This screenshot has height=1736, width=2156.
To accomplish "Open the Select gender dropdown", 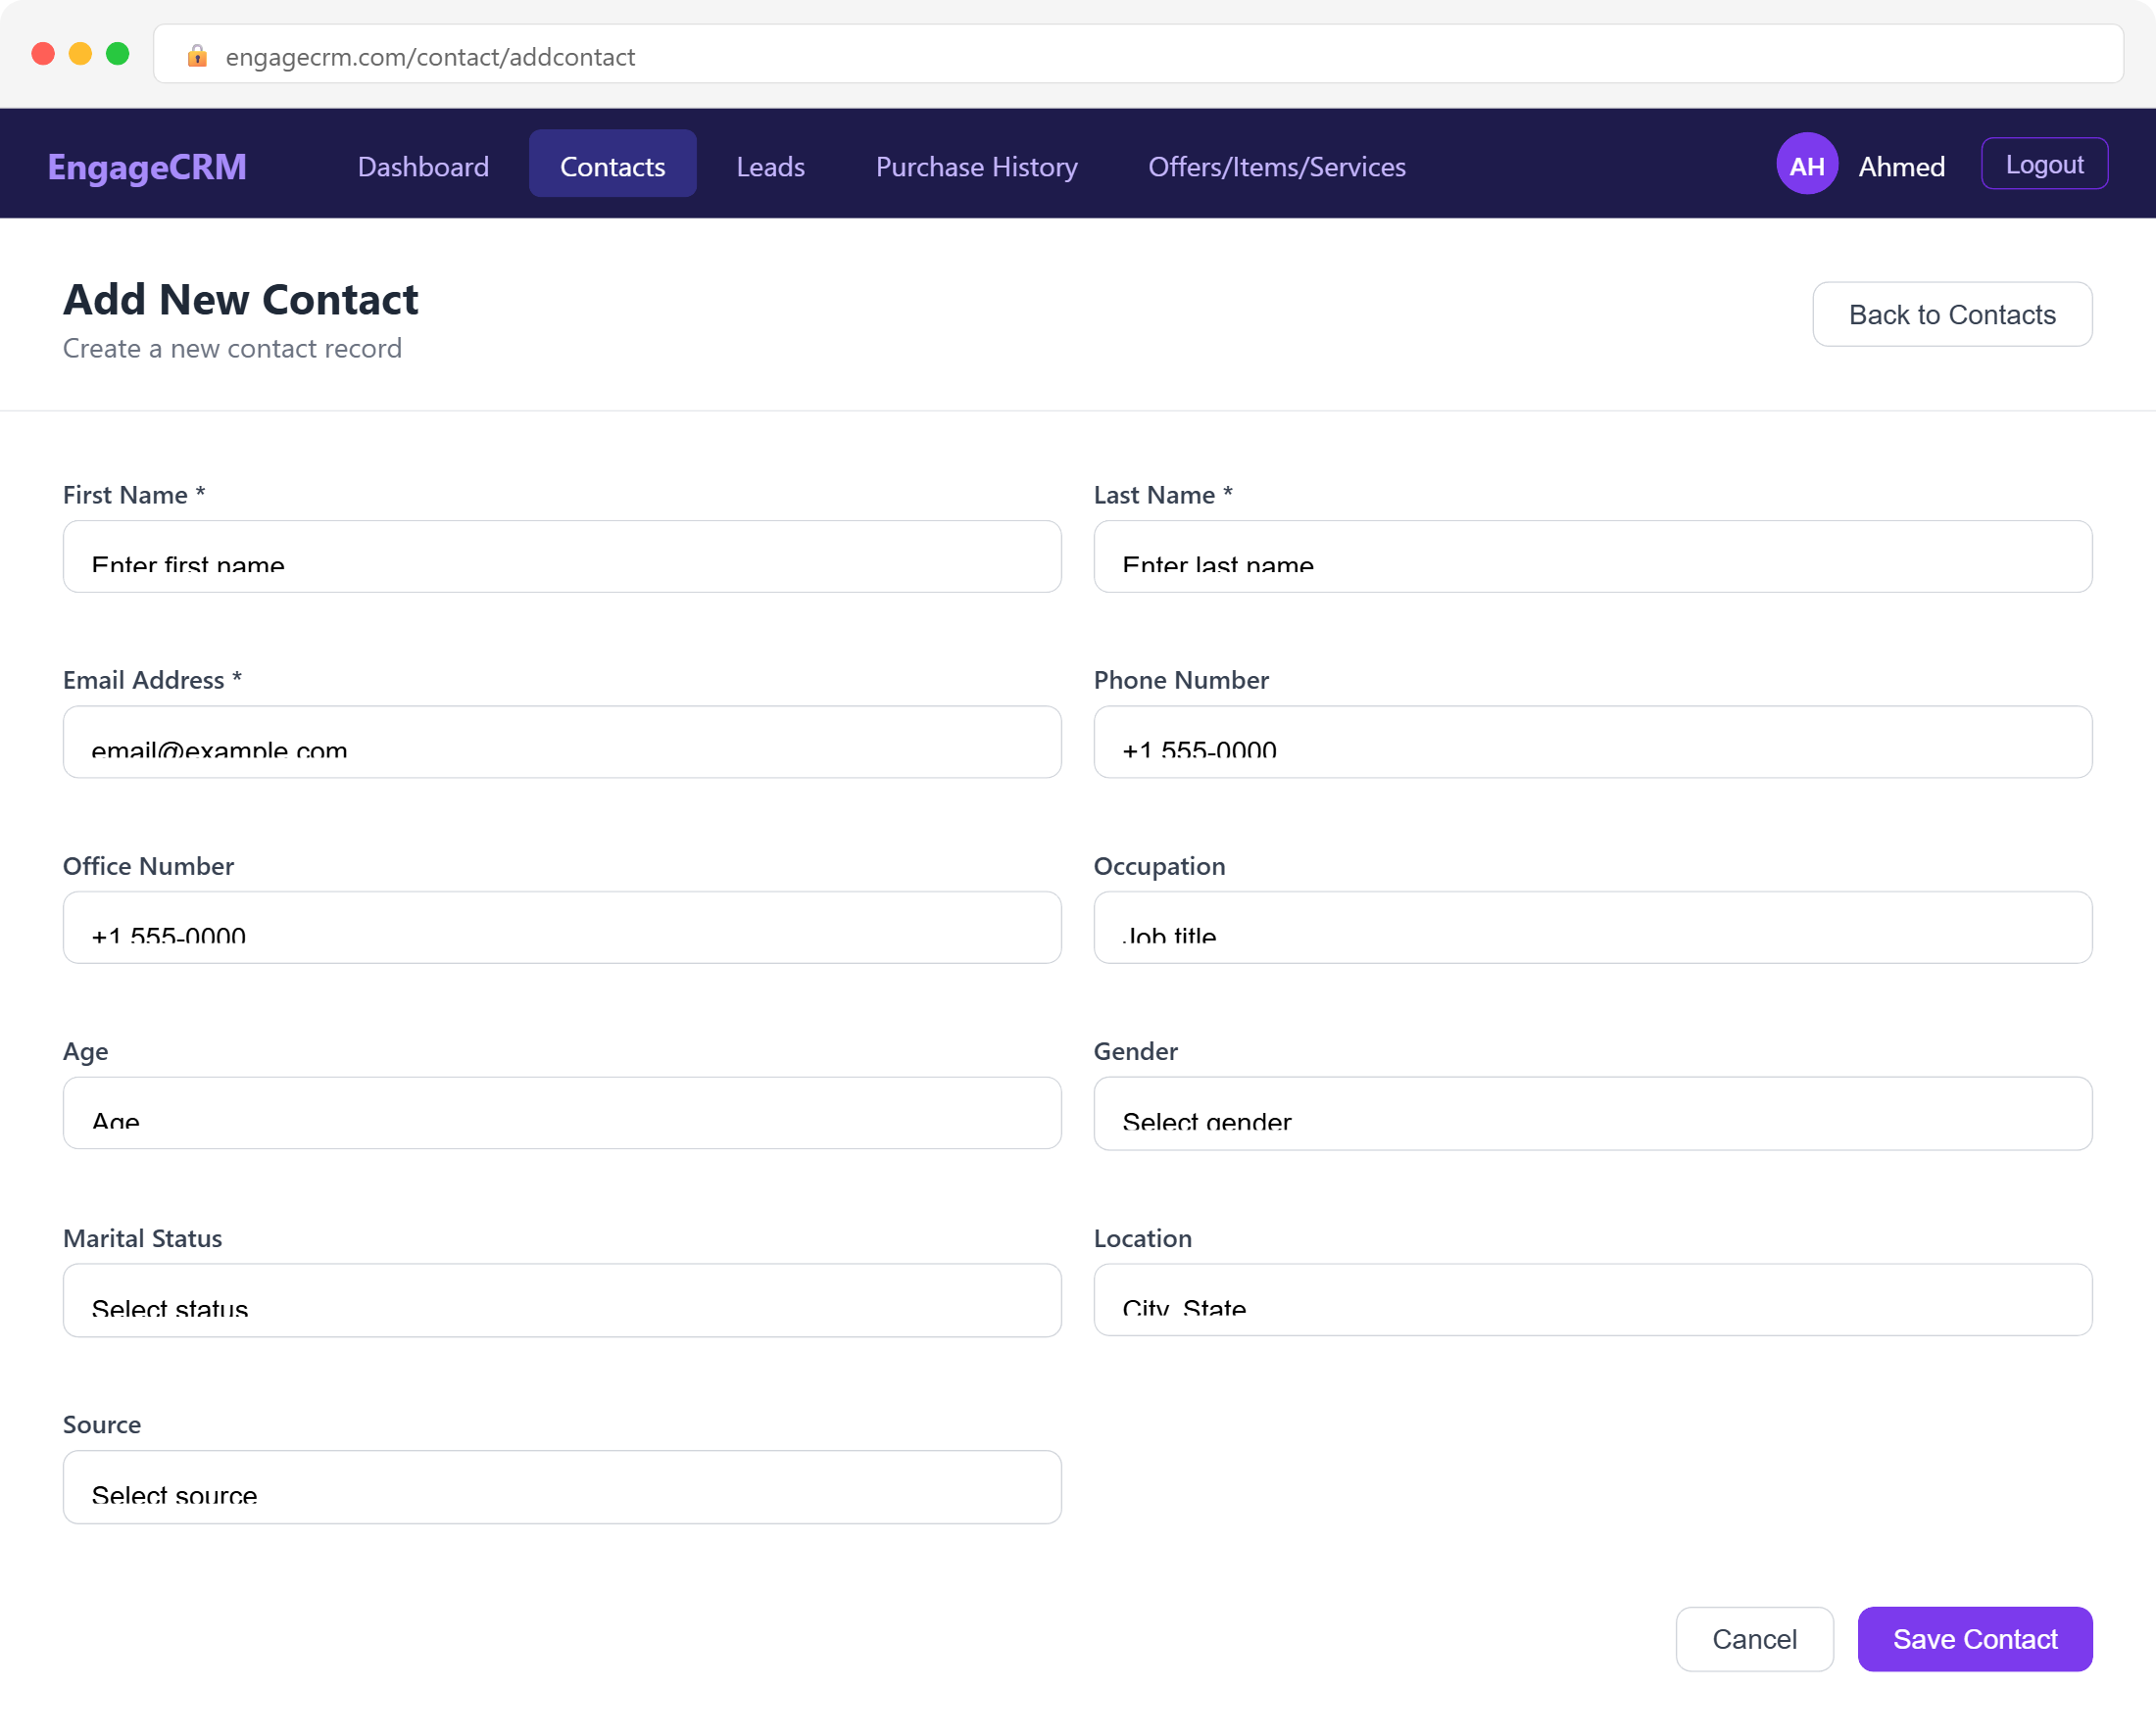I will pos(1592,1113).
